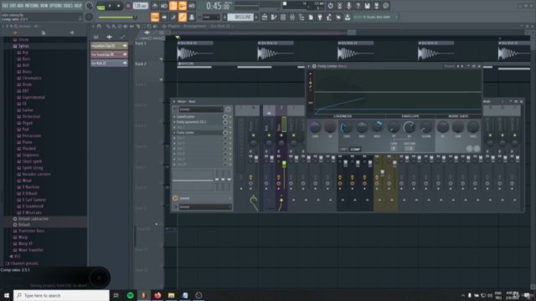Switch Fruity Limiter to COMP mode
Image resolution: width=536 pixels, height=301 pixels.
click(x=355, y=149)
